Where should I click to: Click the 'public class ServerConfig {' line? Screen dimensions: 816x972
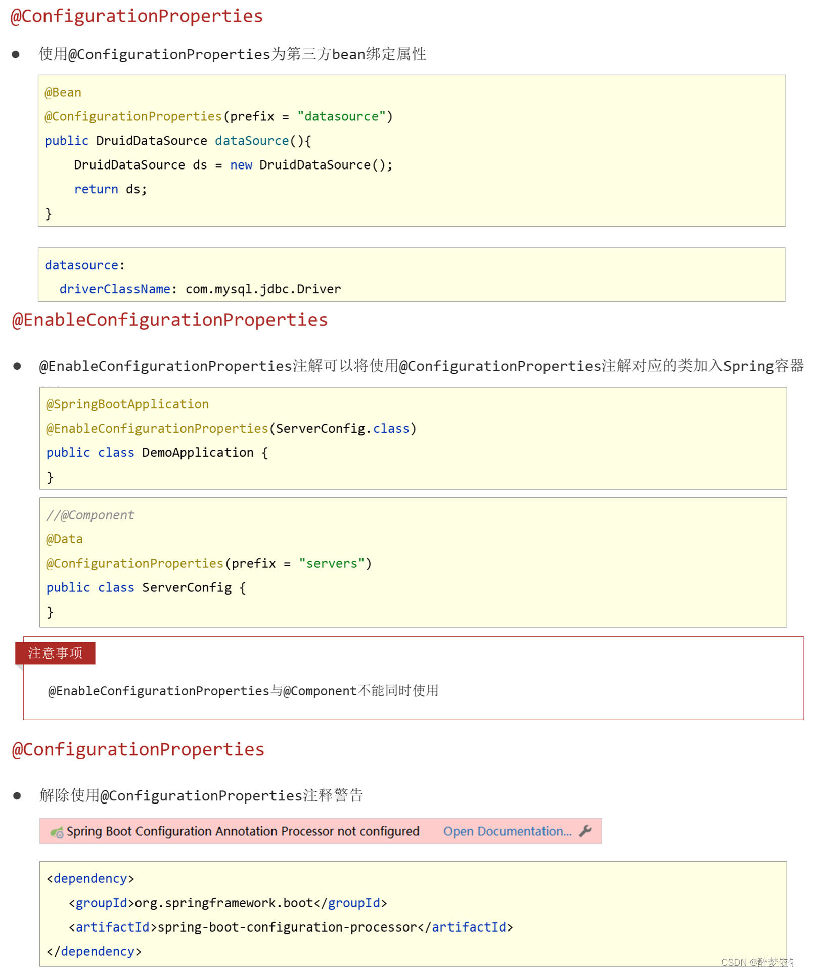pos(146,587)
